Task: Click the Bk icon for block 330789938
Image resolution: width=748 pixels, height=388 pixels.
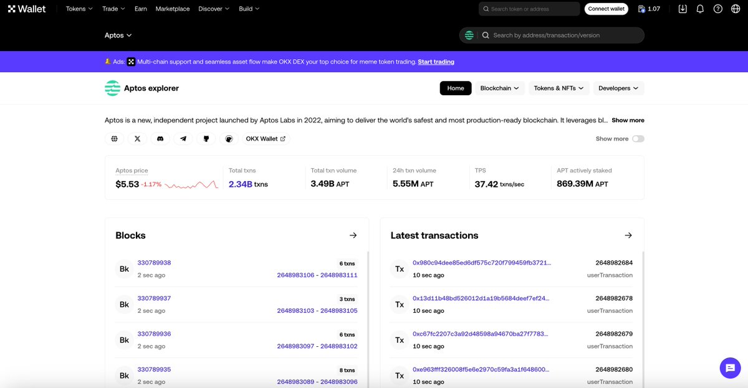Action: 124,269
